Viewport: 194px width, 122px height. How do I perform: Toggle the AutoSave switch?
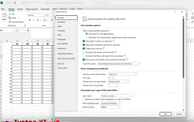pyautogui.click(x=16, y=3)
